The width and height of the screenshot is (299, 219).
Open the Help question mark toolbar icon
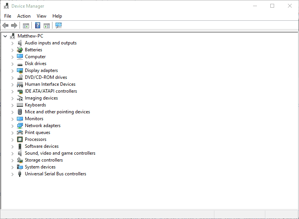[x=38, y=25]
